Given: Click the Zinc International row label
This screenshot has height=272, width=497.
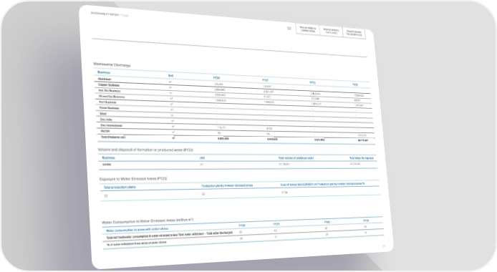Looking at the screenshot, I should coord(111,125).
